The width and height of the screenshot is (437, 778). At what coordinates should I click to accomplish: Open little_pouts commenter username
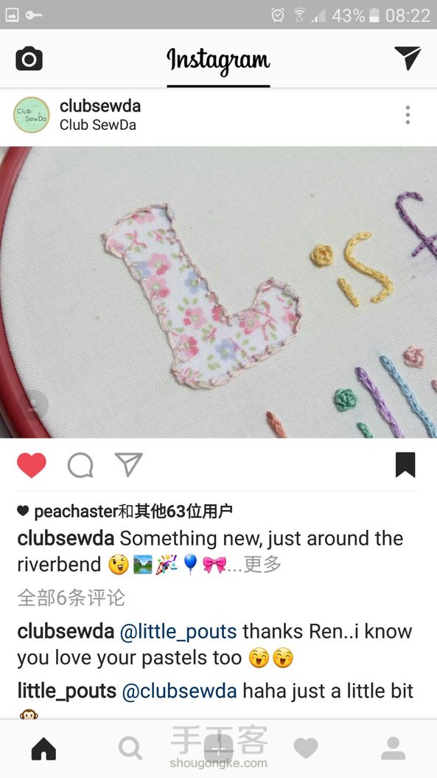tap(67, 691)
